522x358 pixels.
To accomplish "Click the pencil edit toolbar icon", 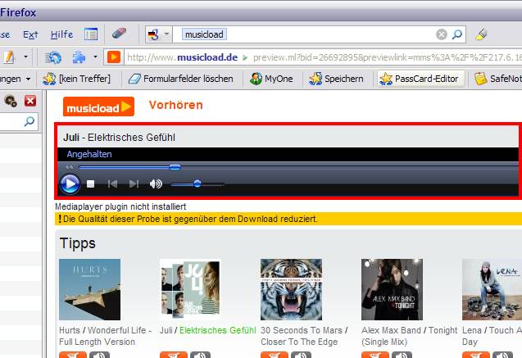I will tap(9, 57).
